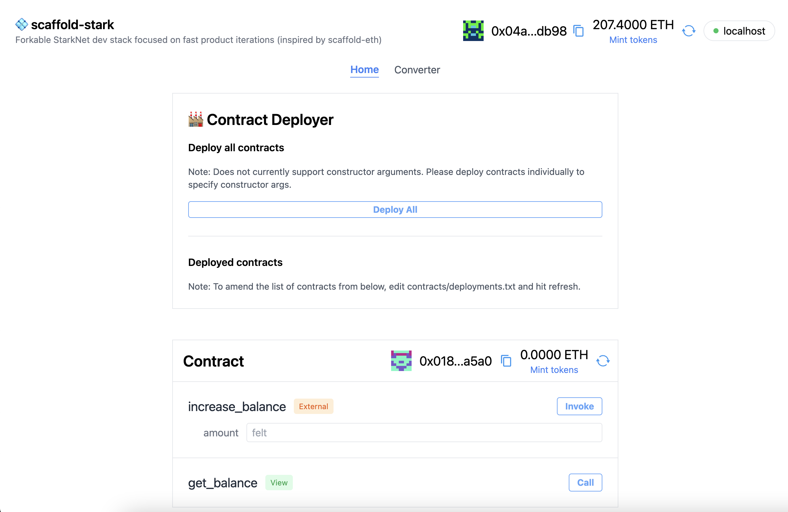The image size is (788, 512).
Task: Invoke the increase_balance function
Action: click(x=579, y=406)
